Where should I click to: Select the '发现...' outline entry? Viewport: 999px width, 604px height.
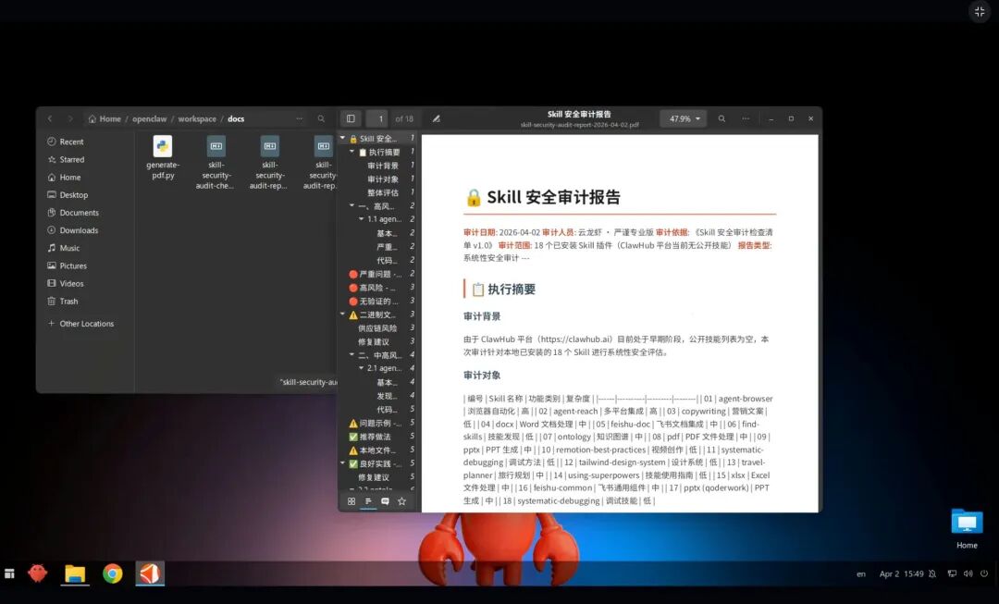[x=387, y=396]
